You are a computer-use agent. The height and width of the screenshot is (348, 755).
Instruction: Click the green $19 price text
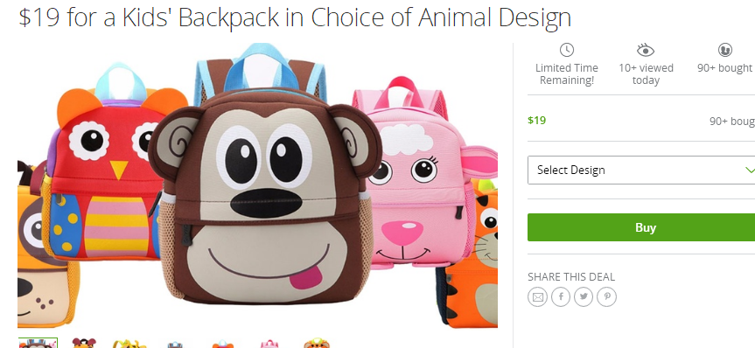(536, 120)
